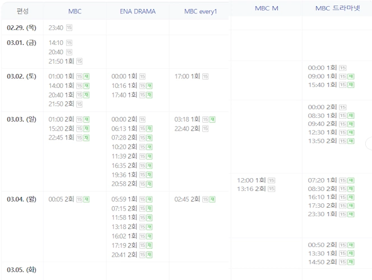Click the 15 icon for every1 17:00 1회
The height and width of the screenshot is (280, 372).
point(205,76)
